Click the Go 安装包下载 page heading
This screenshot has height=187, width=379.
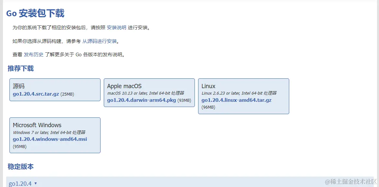[x=35, y=14]
